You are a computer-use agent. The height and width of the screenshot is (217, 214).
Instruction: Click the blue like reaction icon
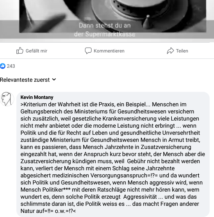pyautogui.click(x=3, y=66)
